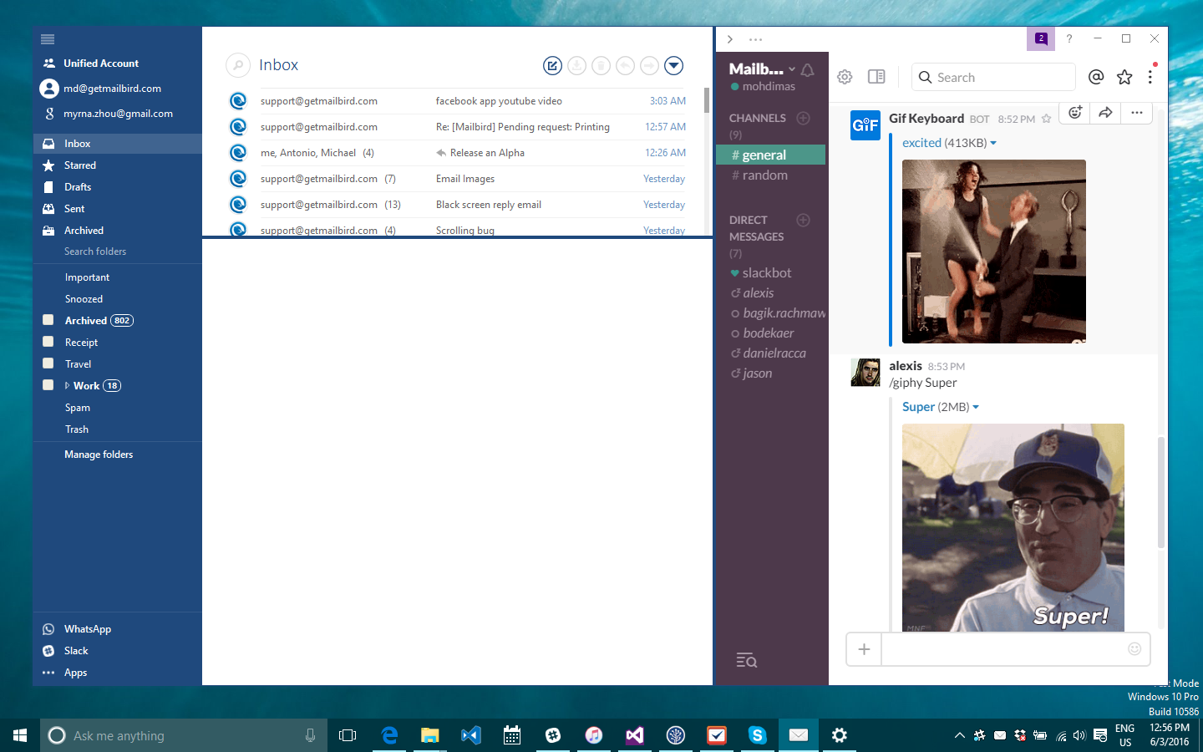Screen dimensions: 1203x752
Task: Open more actions for Gif Keyboard message
Action: [1136, 112]
